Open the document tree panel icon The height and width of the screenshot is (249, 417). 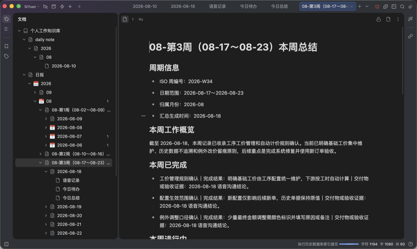click(6, 19)
